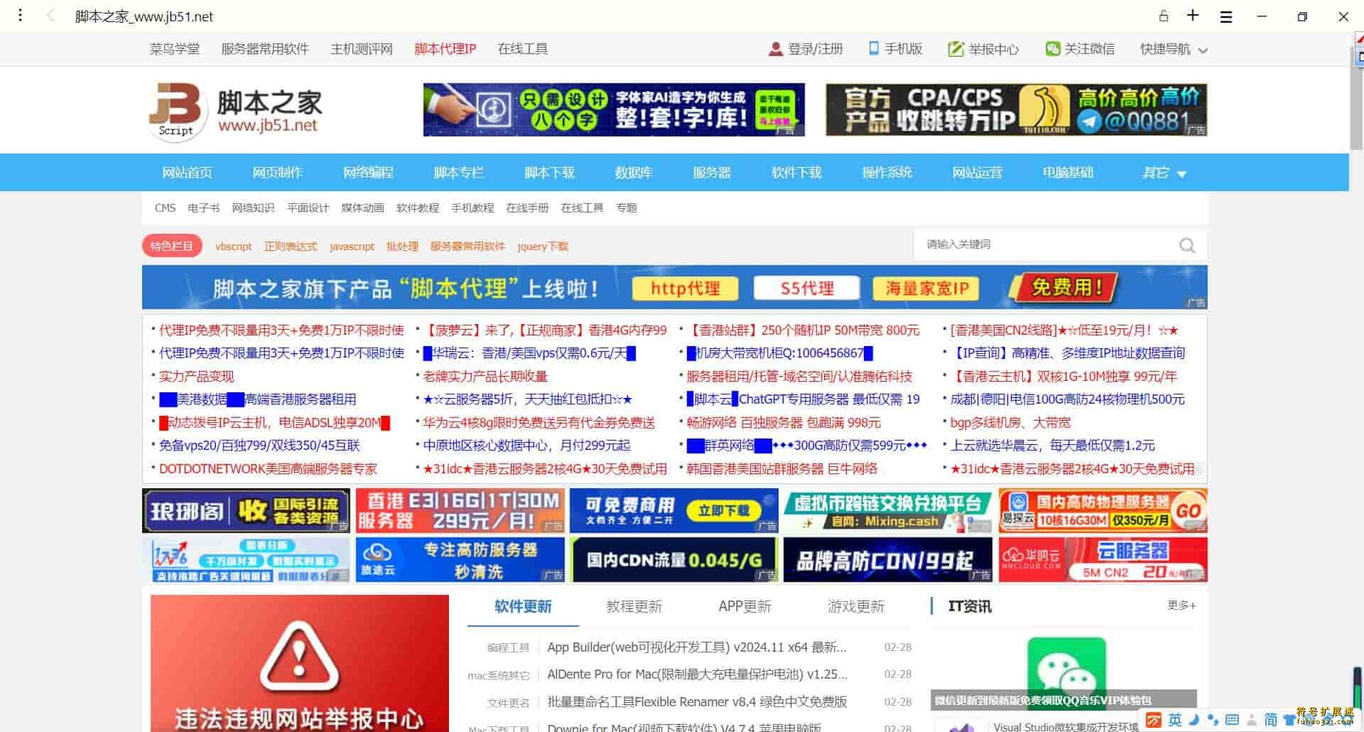Click the 免费用! banner button

tap(1063, 288)
